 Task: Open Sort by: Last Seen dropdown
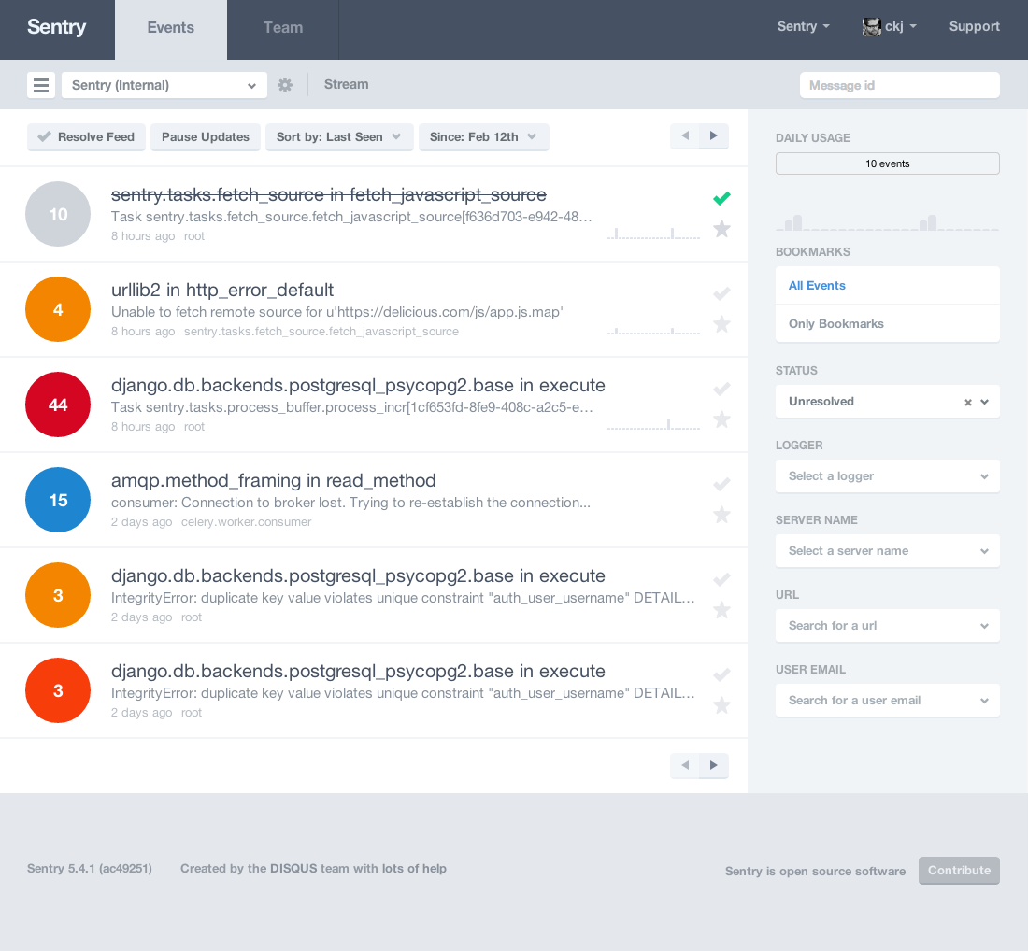pos(339,137)
